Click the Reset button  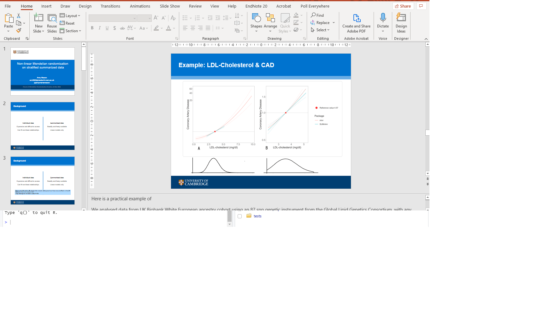pos(67,23)
